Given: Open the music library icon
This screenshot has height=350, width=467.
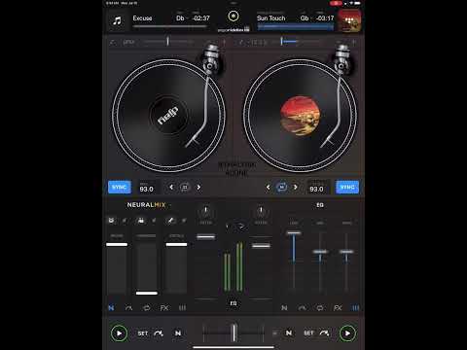Looking at the screenshot, I should point(117,21).
